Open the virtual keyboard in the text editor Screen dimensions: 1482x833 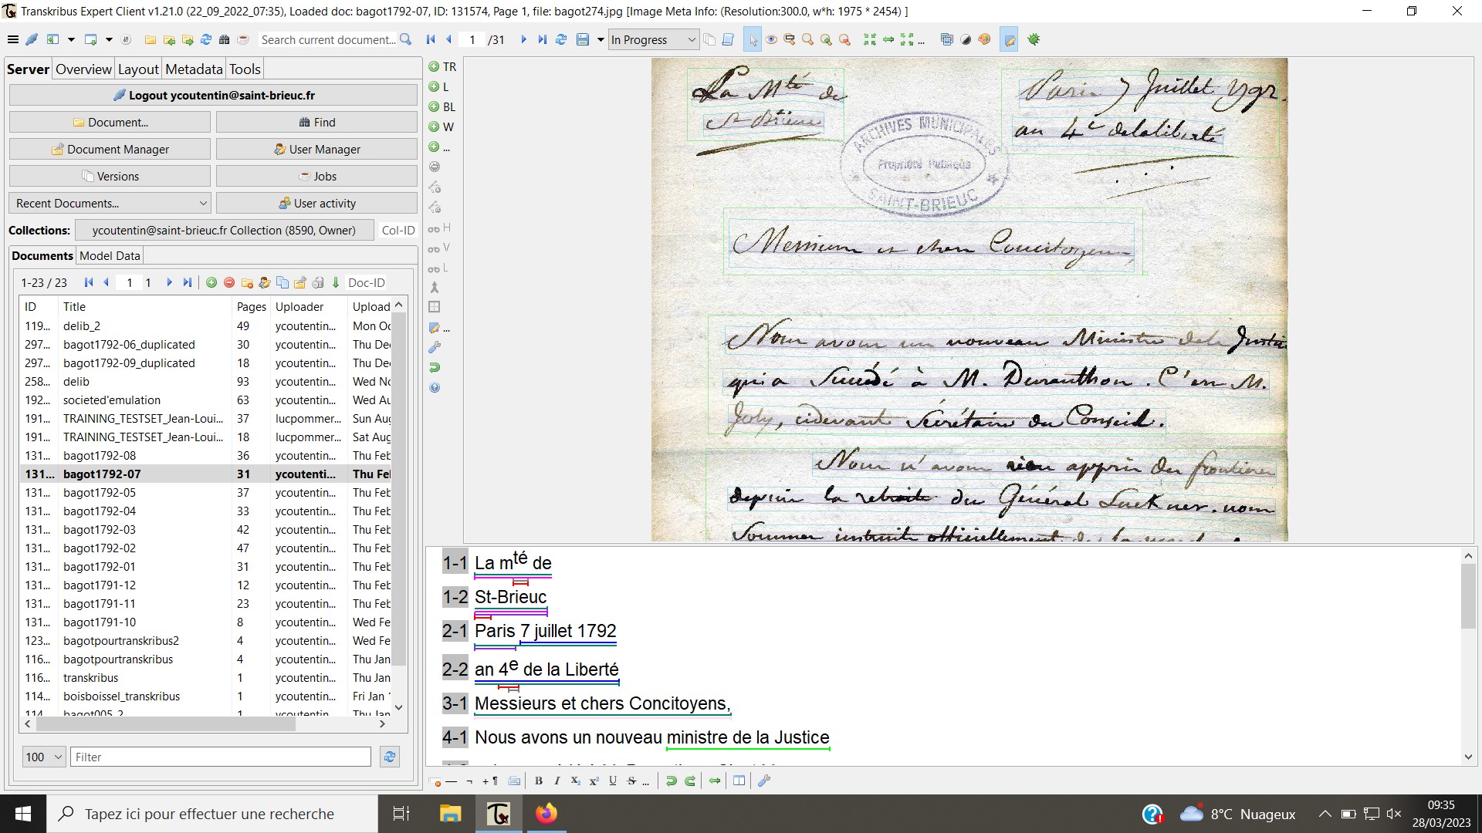(515, 781)
